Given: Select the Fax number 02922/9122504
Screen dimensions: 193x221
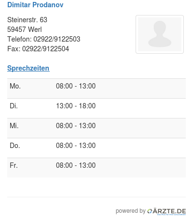Looking at the screenshot, I should click(45, 49).
